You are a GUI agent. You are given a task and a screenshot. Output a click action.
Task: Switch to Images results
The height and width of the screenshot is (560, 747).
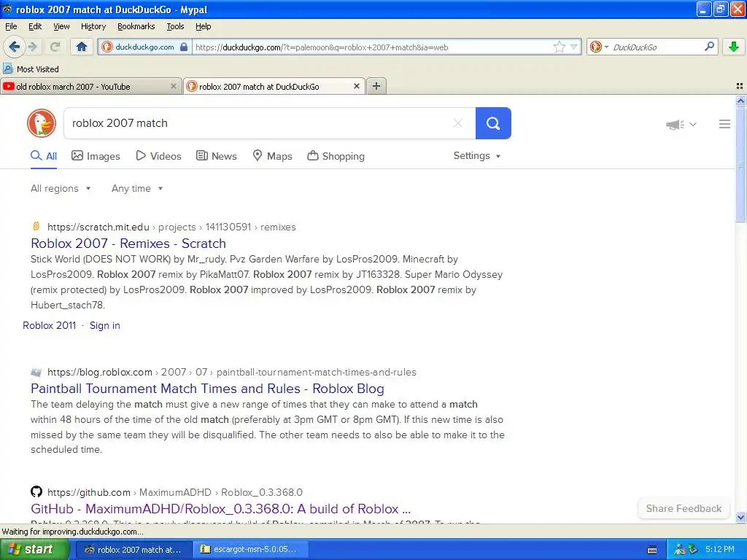tap(96, 156)
